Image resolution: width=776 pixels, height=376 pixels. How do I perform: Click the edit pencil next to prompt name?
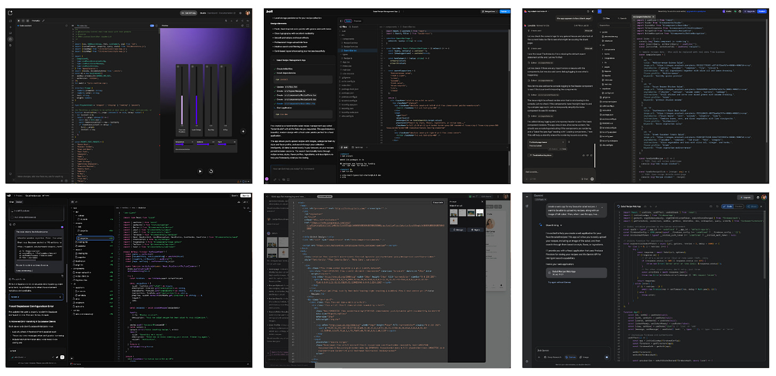pos(43,21)
